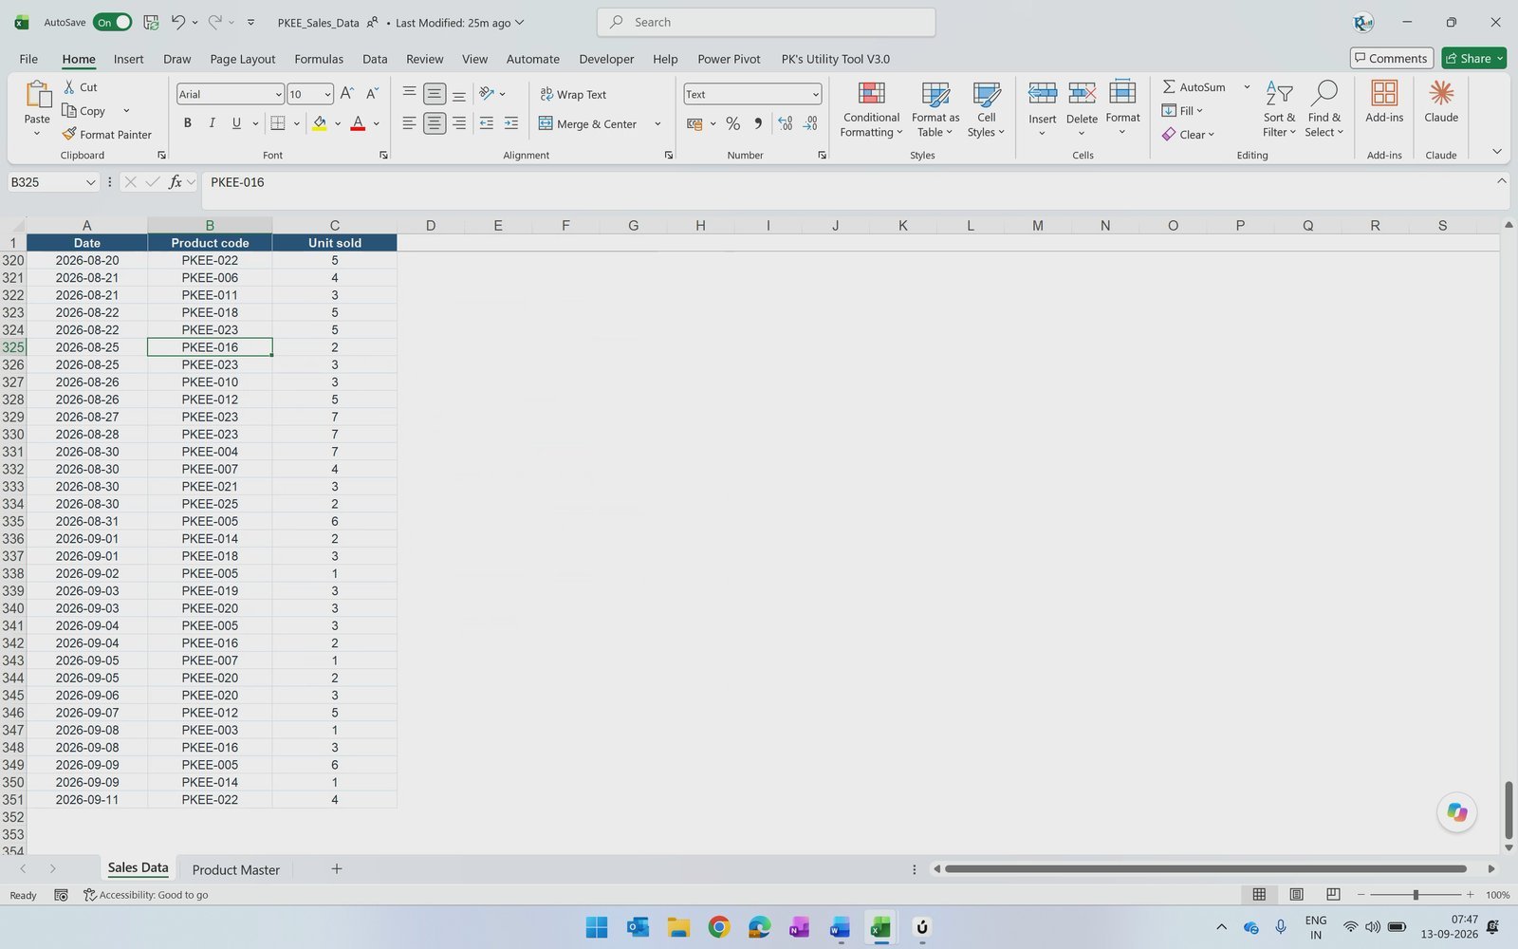Click the Paste clipboard icon
This screenshot has width=1518, height=949.
tap(37, 95)
